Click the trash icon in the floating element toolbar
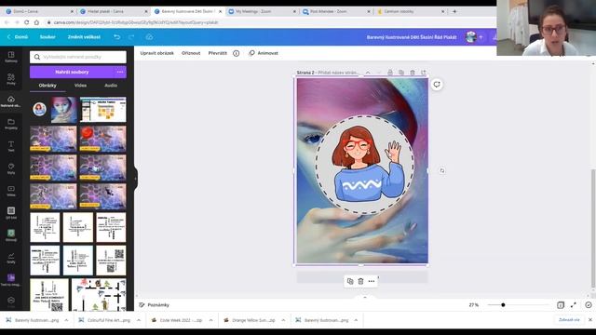Viewport: 596px width, 335px height. pyautogui.click(x=360, y=281)
